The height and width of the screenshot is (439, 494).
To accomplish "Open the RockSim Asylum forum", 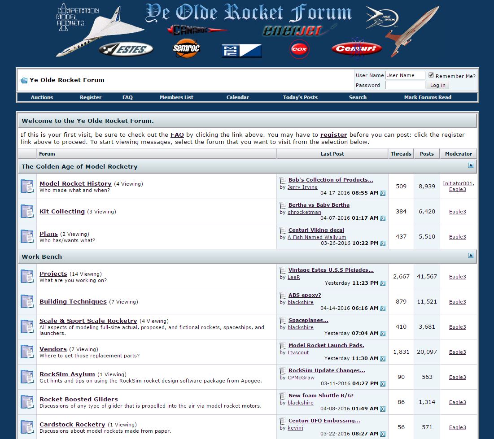I will point(67,374).
